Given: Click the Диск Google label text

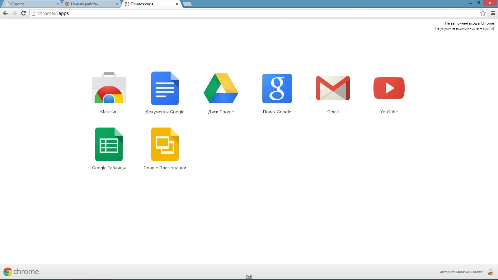Looking at the screenshot, I should coord(221,112).
